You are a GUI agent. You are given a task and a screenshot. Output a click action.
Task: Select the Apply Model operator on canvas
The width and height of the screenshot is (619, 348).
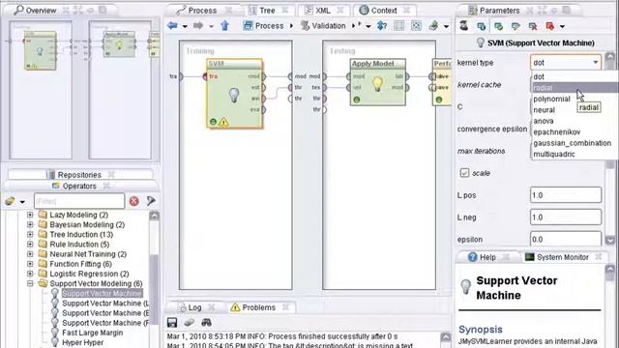[377, 82]
